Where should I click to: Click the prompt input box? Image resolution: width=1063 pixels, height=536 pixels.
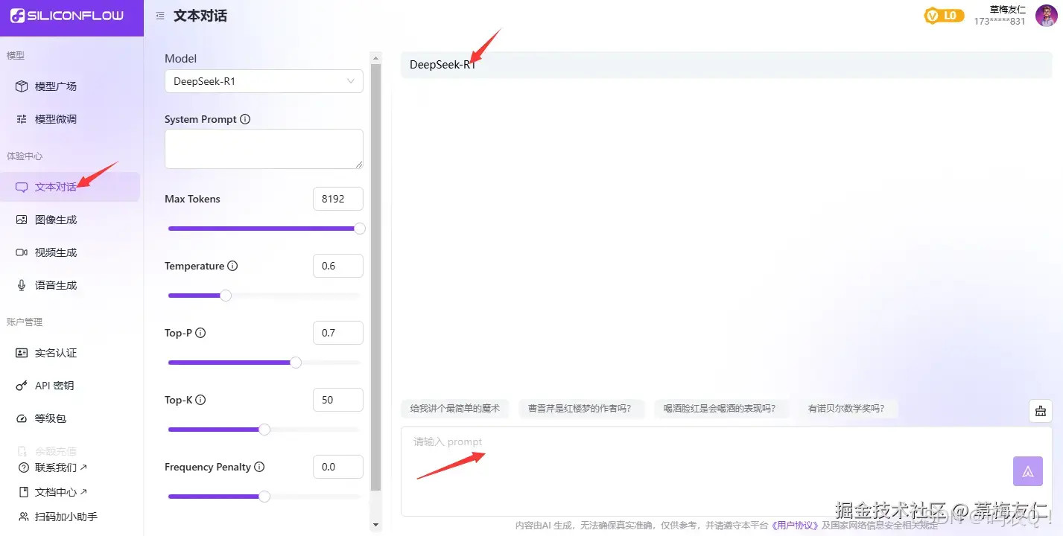726,471
